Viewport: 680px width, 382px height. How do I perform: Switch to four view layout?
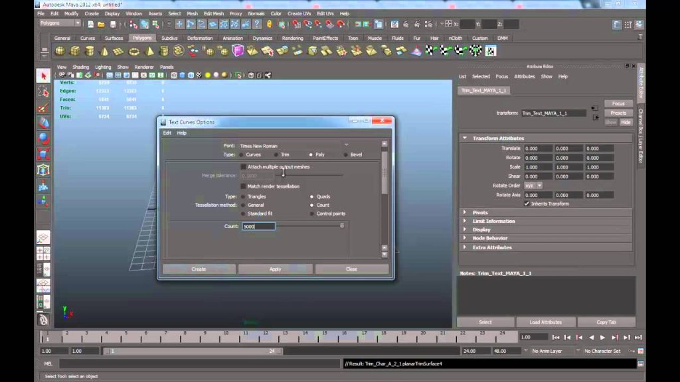pos(43,253)
